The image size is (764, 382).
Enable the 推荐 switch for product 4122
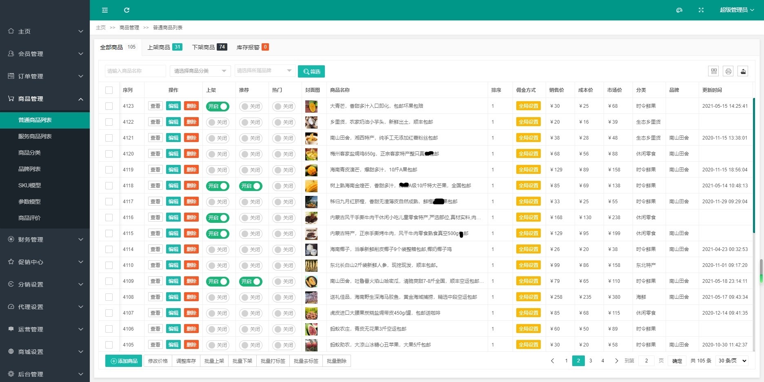251,122
